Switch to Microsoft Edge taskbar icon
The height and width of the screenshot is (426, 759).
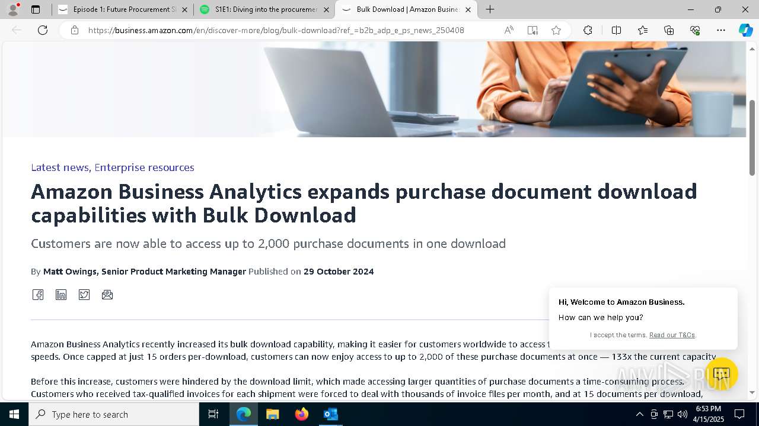(244, 414)
